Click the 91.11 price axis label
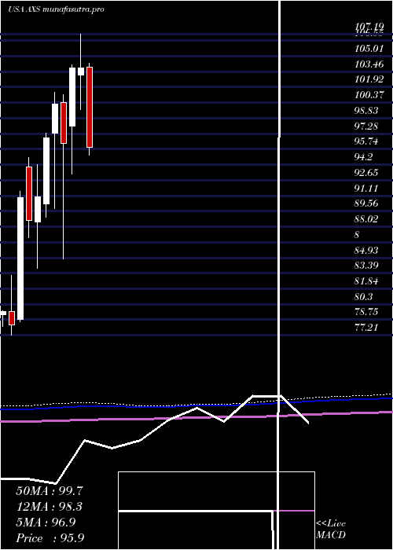The width and height of the screenshot is (393, 550). [x=366, y=188]
